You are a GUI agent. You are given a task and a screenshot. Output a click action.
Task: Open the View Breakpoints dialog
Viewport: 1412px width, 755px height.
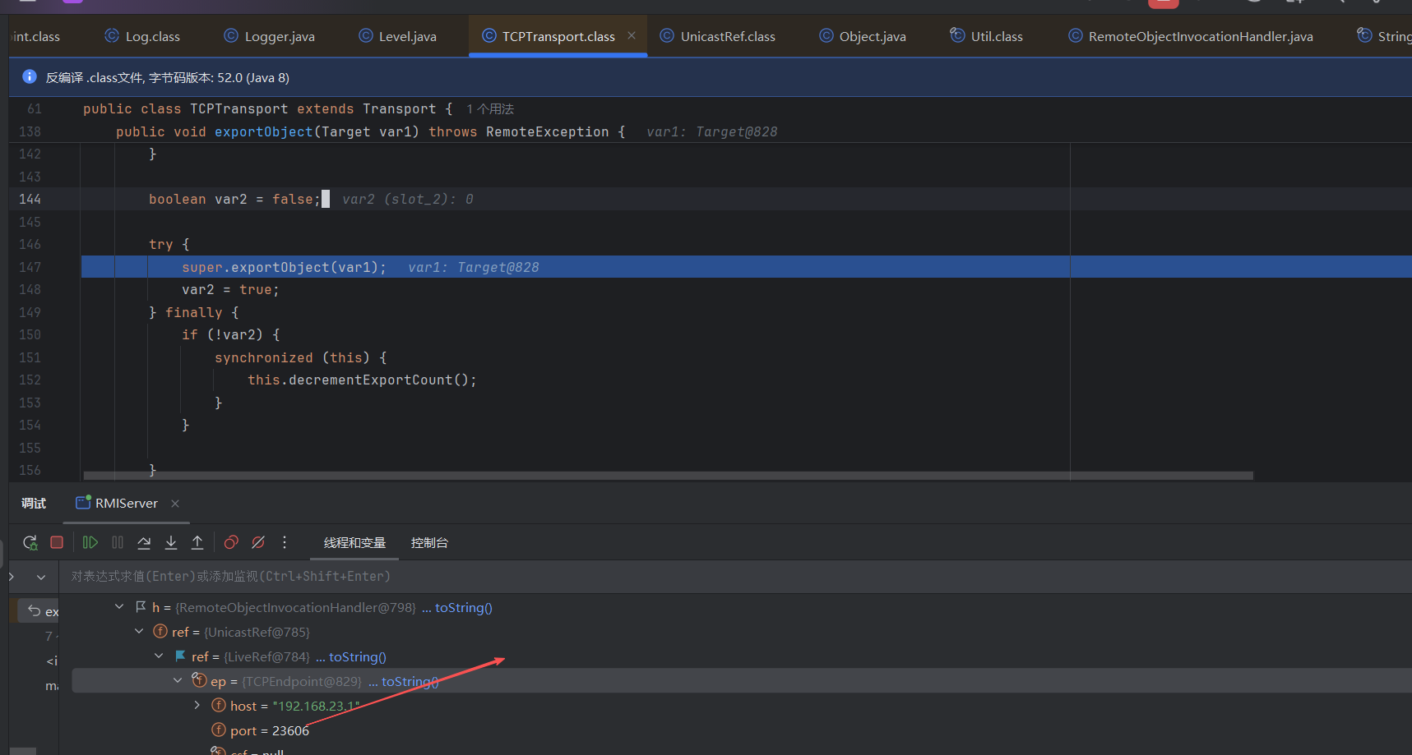pos(231,542)
